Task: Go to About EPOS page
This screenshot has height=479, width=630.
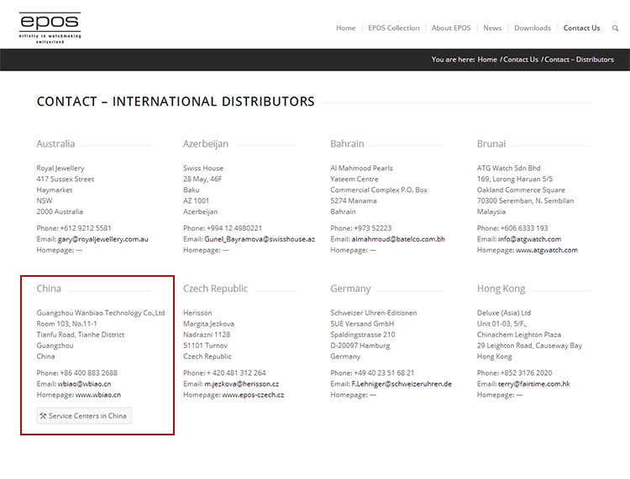Action: 451,28
